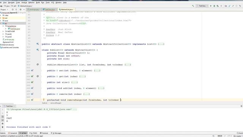The height and width of the screenshot is (137, 243).
Task: Debug TestClass with the bug icon
Action: click(214, 6)
